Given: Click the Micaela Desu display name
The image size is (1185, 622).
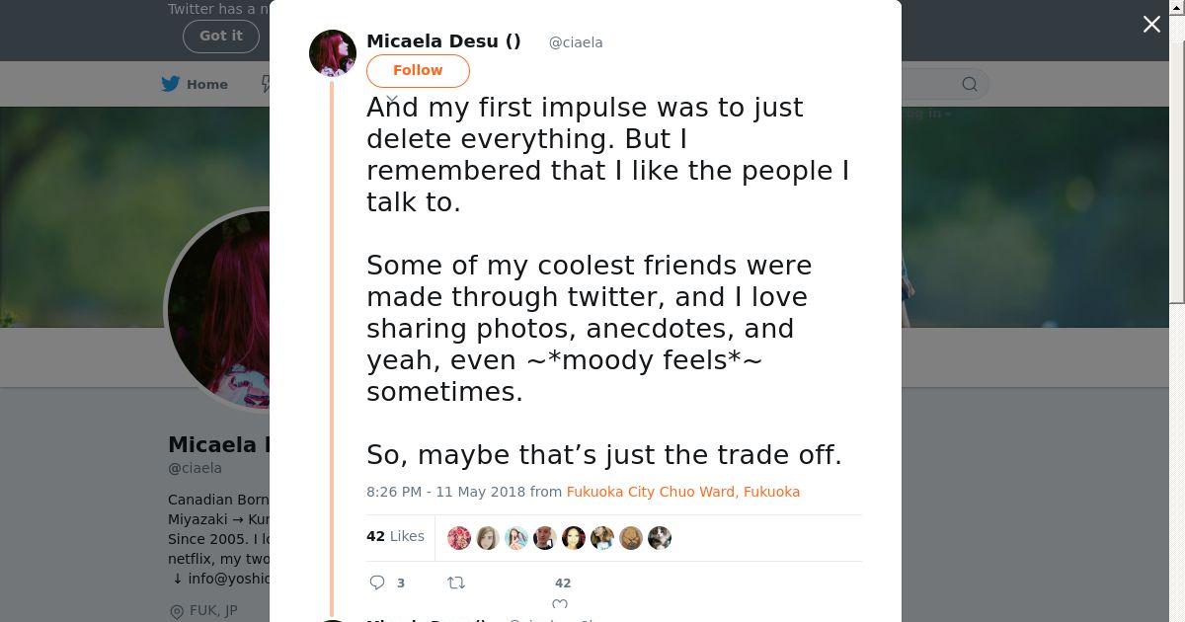Looking at the screenshot, I should 443,41.
